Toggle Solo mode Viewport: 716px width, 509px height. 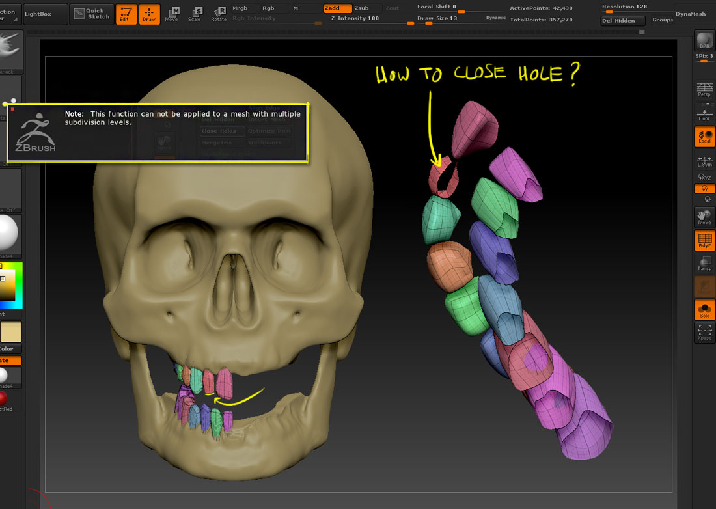(x=704, y=310)
